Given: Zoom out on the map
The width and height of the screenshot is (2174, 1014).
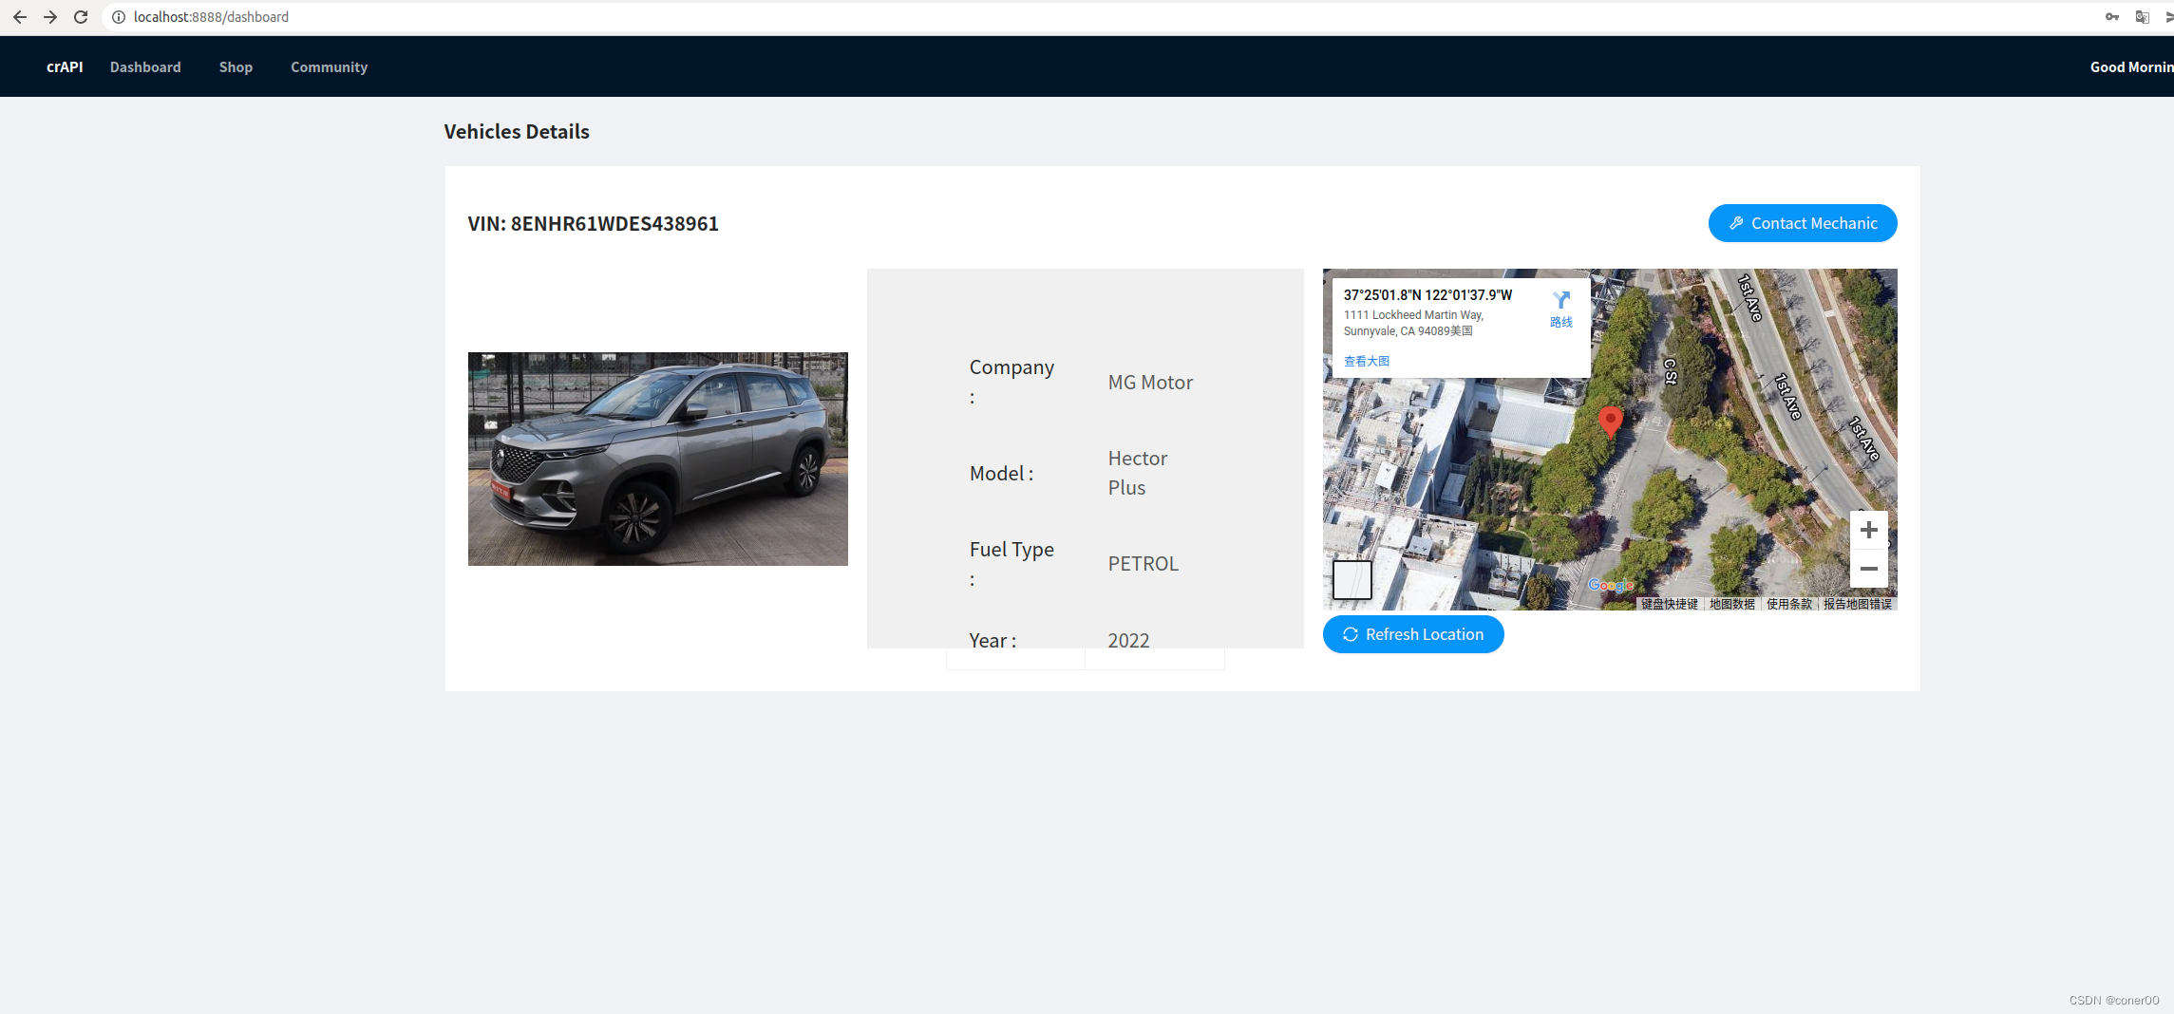Looking at the screenshot, I should point(1868,569).
